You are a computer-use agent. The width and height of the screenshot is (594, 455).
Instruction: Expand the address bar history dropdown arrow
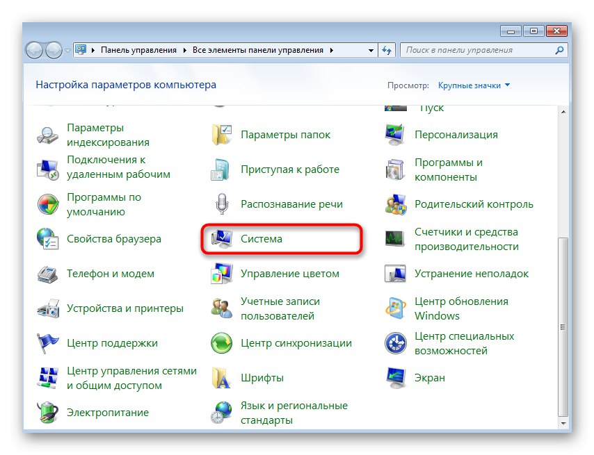371,50
